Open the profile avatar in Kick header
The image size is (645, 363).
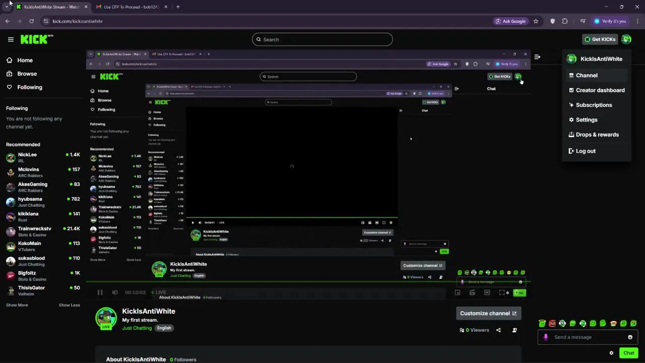coord(626,39)
